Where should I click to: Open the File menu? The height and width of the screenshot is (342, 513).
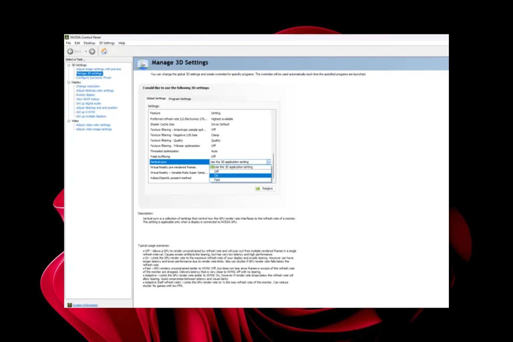68,43
